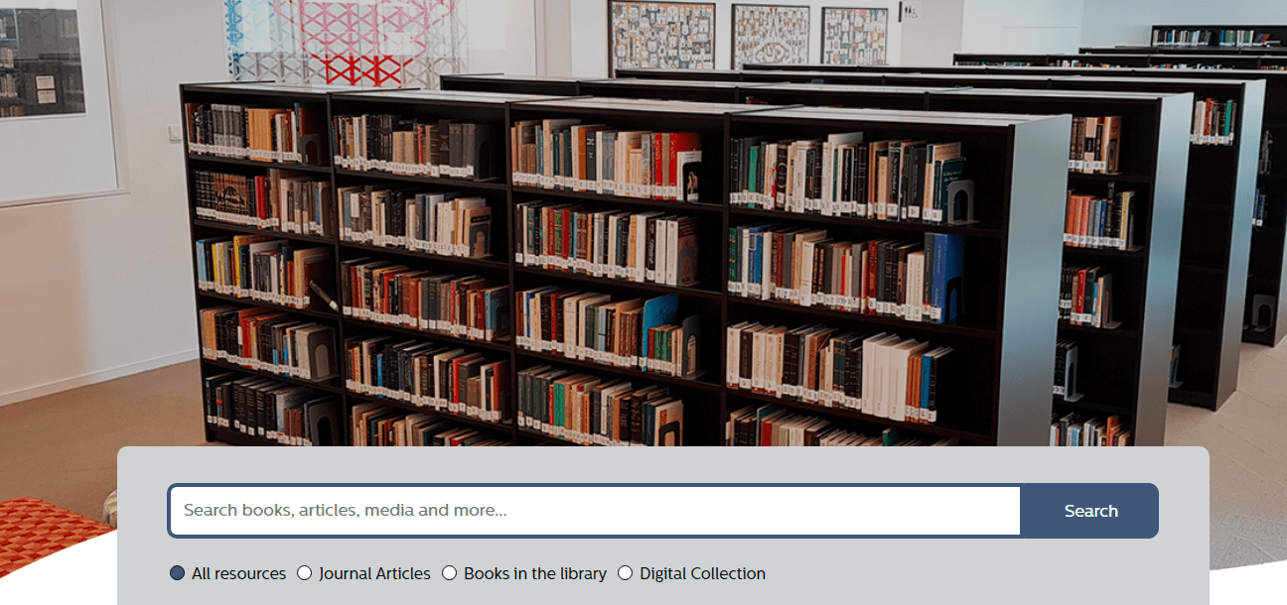Click the search books and articles field
Screen dimensions: 1287x605
595,511
